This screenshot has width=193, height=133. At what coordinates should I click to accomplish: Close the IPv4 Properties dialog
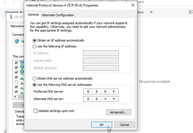pos(133,5)
